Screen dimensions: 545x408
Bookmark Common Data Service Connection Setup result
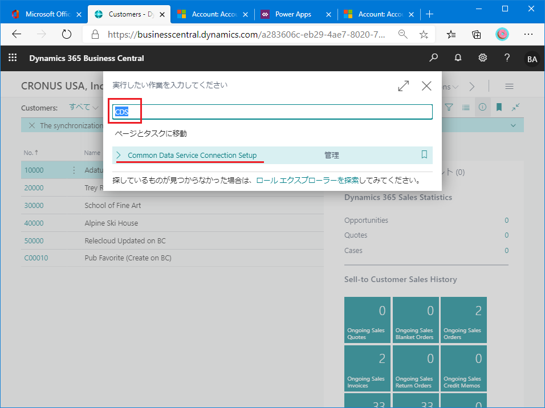tap(424, 154)
